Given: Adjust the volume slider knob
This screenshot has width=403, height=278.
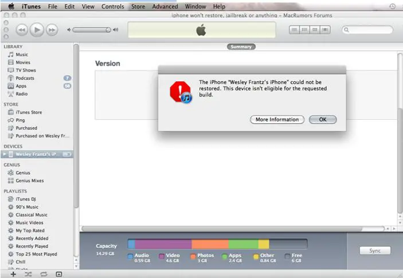Looking at the screenshot, I should coord(108,30).
